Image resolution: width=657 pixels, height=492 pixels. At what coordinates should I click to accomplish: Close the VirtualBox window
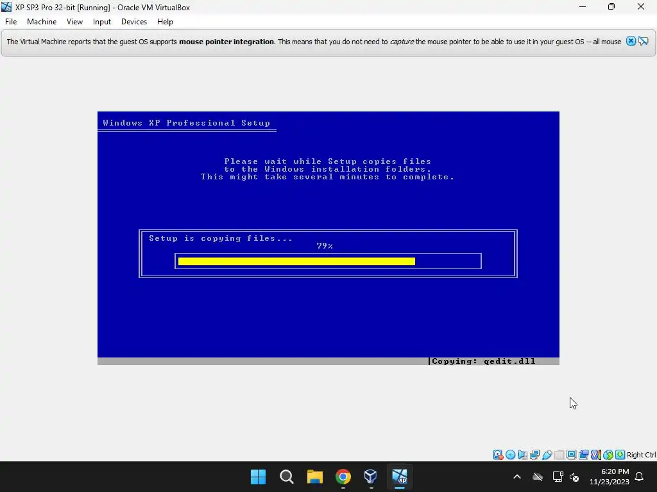point(641,7)
